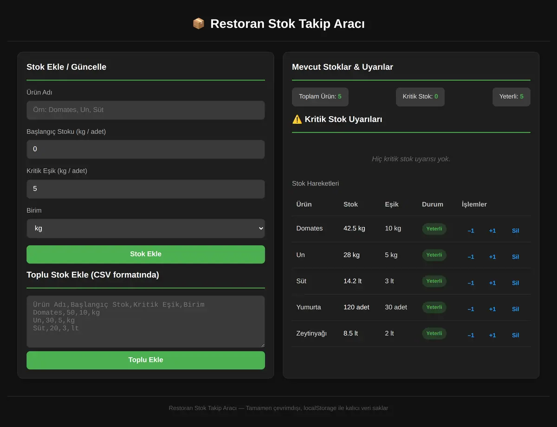
Task: Decrease Zeytinyağı stock by one
Action: (x=471, y=335)
